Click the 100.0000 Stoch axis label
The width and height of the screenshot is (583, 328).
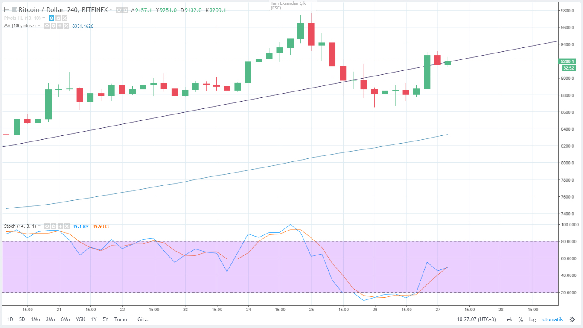(569, 224)
